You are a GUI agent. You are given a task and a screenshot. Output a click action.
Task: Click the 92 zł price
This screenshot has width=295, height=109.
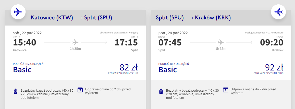point(274,67)
